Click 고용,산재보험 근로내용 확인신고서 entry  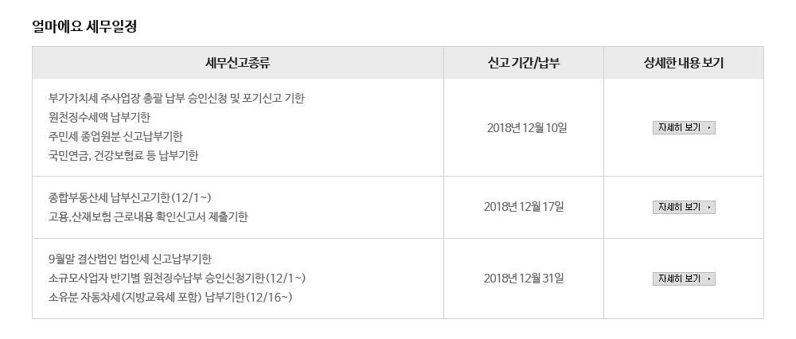click(148, 216)
